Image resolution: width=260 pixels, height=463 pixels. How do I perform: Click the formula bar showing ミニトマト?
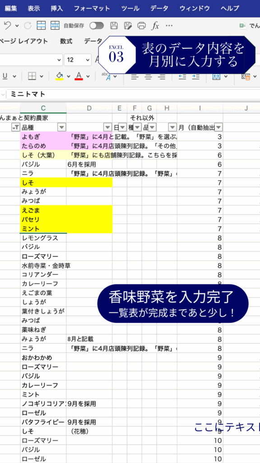coord(133,94)
